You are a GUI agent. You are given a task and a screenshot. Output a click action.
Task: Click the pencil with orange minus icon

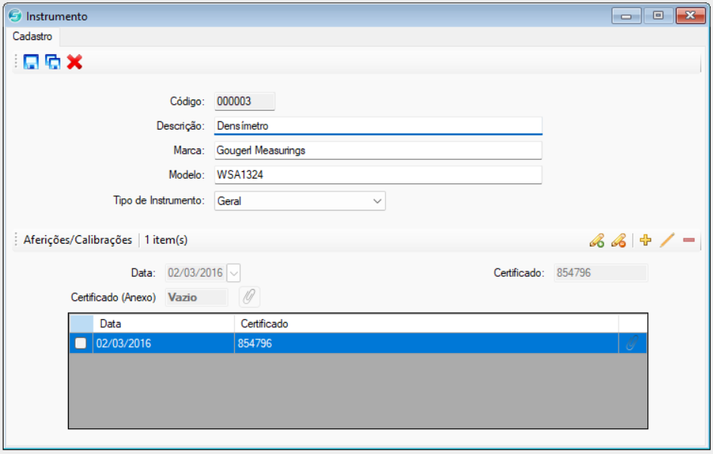pos(619,241)
